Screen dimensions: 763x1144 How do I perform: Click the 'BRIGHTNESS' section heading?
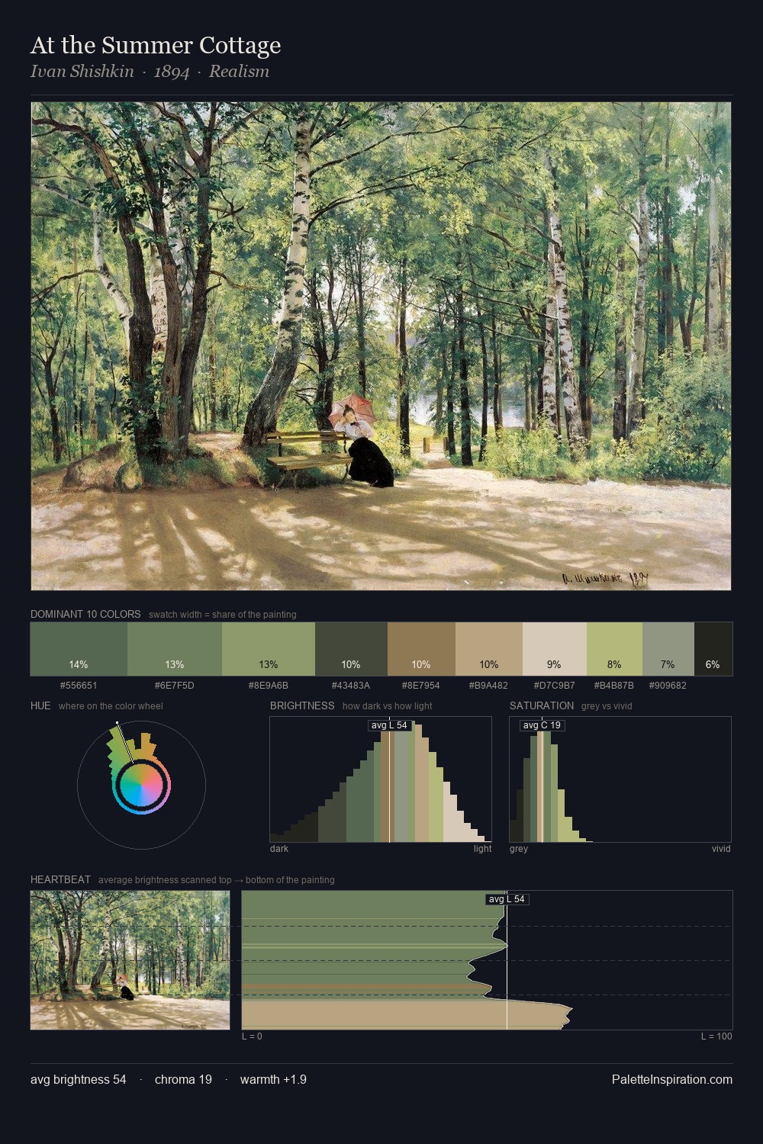[302, 705]
